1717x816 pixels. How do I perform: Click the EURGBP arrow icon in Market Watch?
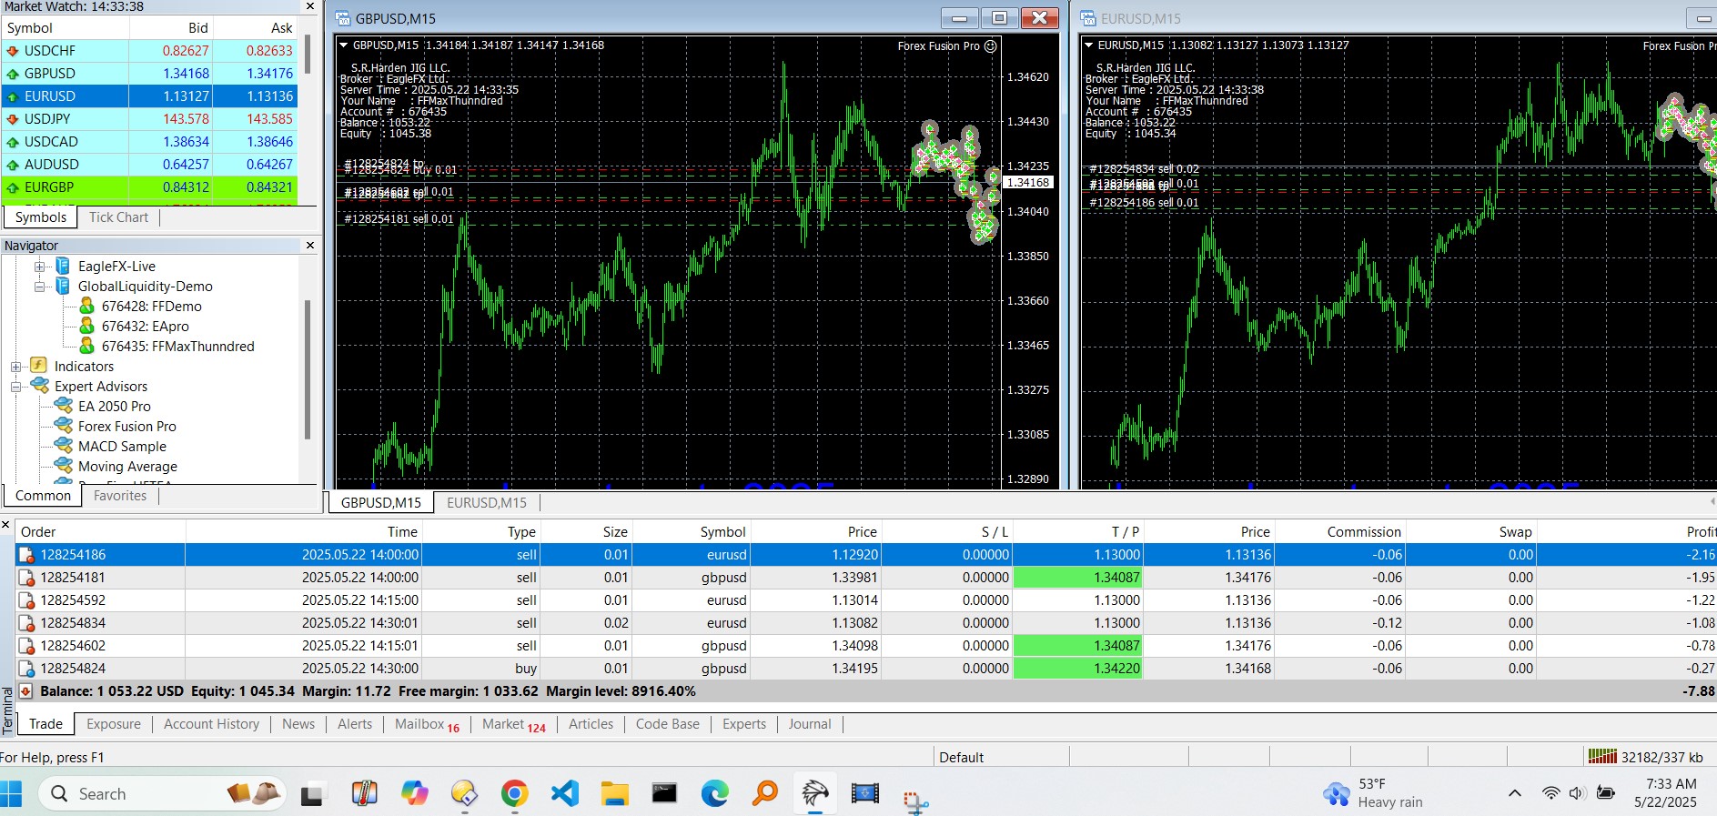click(x=13, y=187)
